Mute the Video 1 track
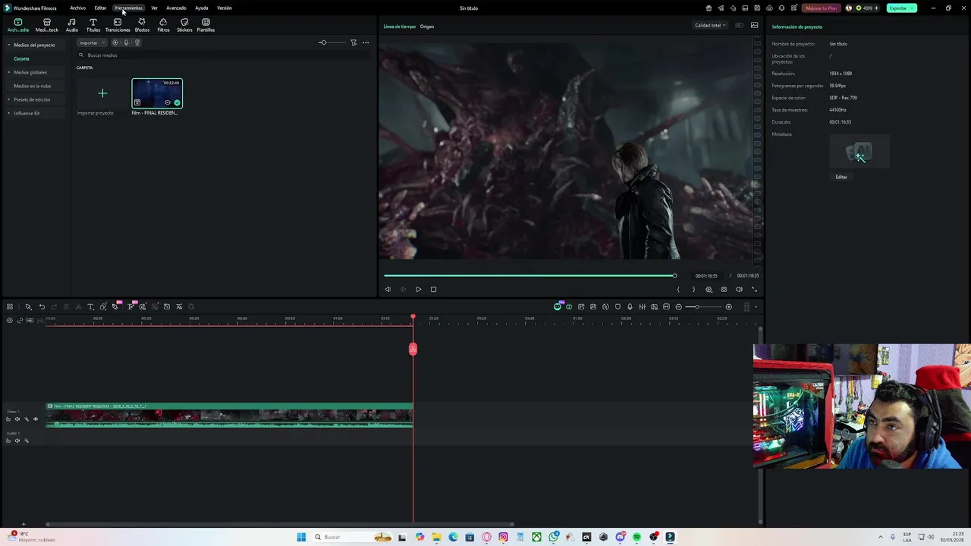 pos(17,419)
